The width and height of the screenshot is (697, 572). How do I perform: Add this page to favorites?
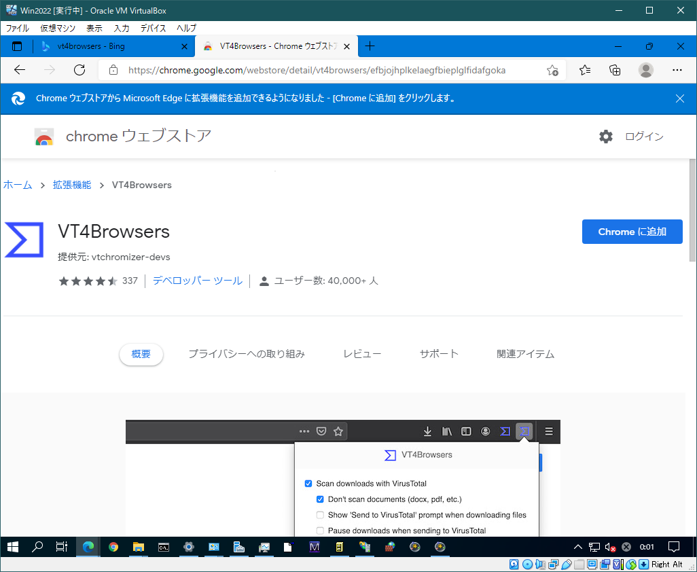552,70
